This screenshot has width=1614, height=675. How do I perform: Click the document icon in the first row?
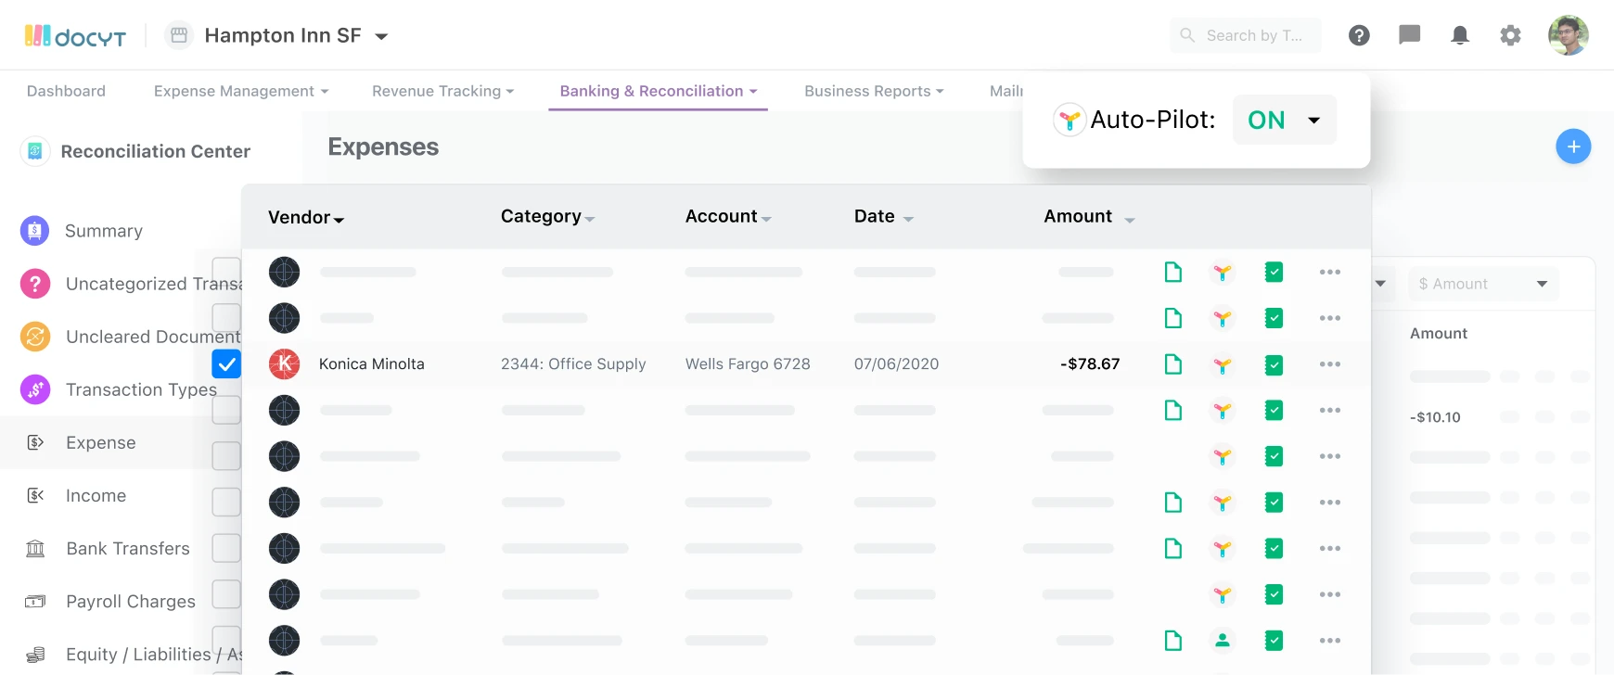(x=1173, y=272)
